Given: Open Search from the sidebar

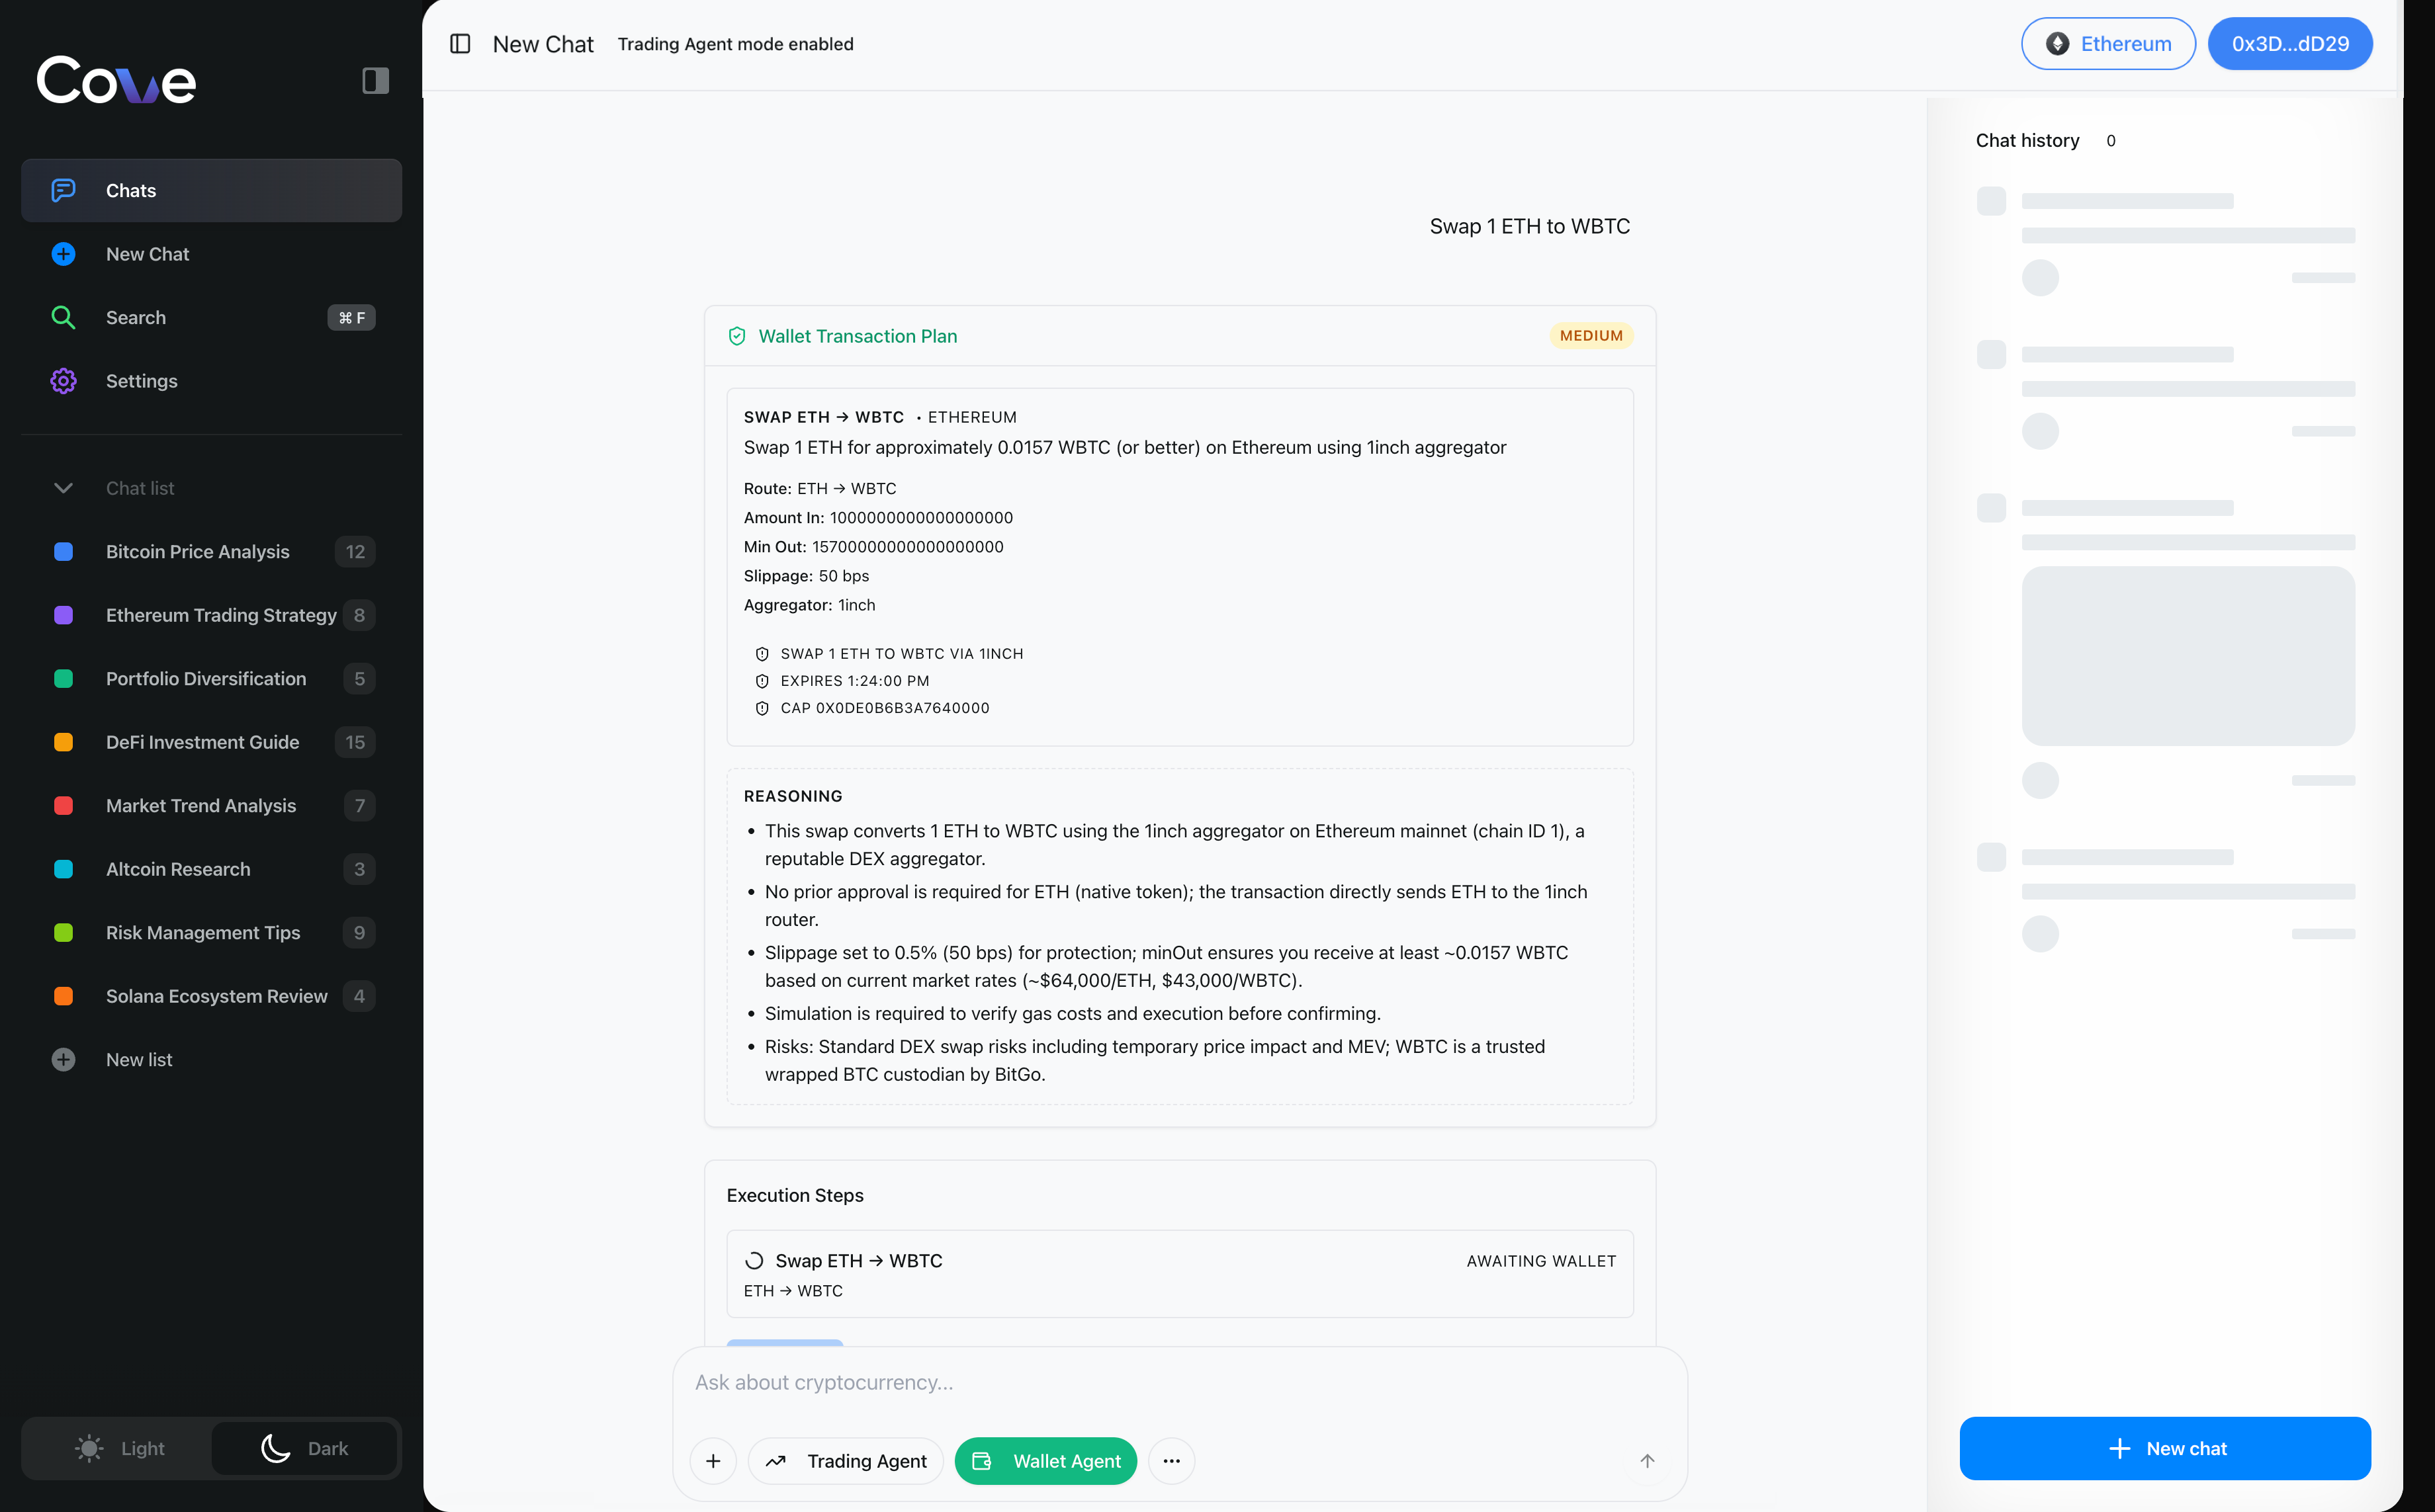Looking at the screenshot, I should (136, 317).
